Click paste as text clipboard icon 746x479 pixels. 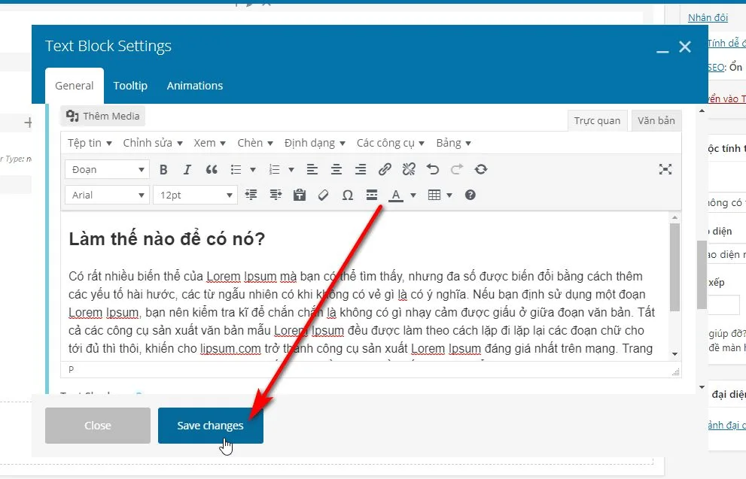pos(300,195)
